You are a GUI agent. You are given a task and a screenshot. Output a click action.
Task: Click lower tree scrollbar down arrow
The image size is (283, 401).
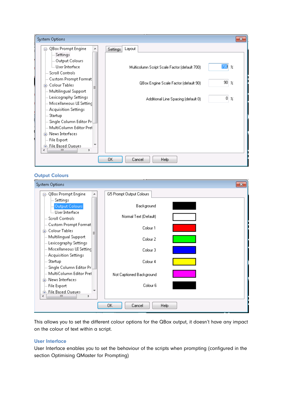[94, 291]
